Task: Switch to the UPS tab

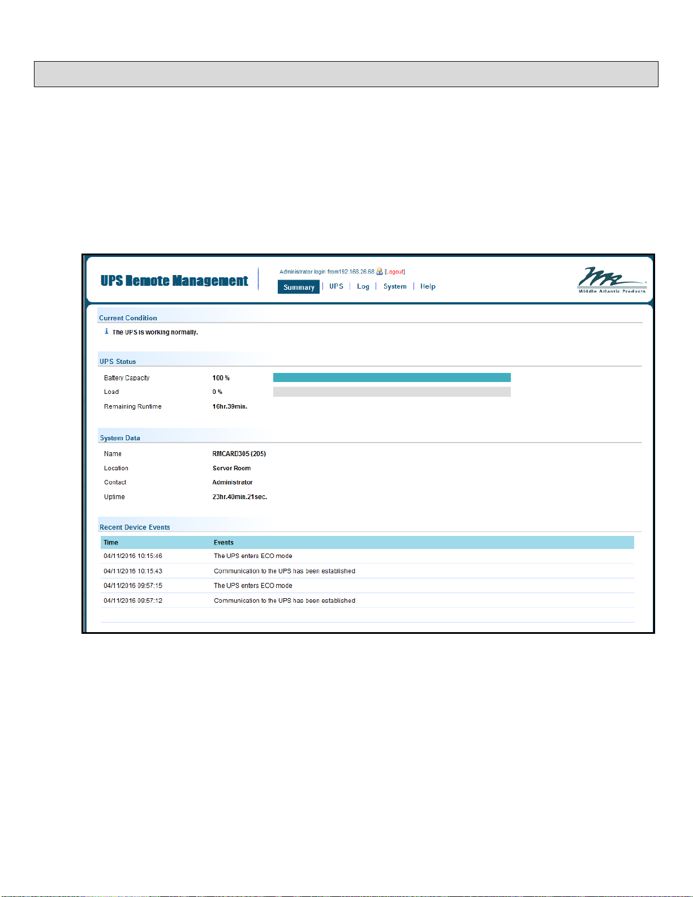Action: pyautogui.click(x=336, y=286)
